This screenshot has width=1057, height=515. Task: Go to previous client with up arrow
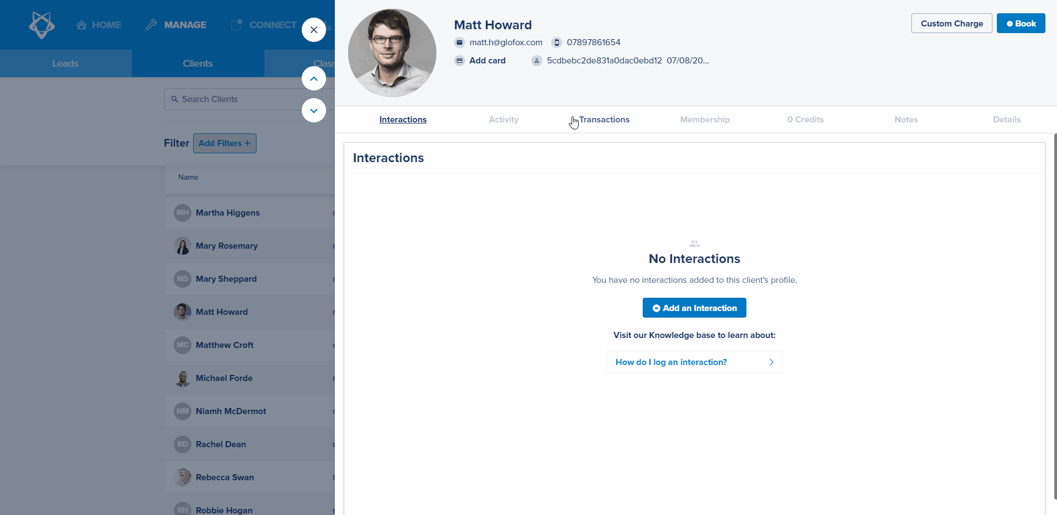[x=314, y=78]
